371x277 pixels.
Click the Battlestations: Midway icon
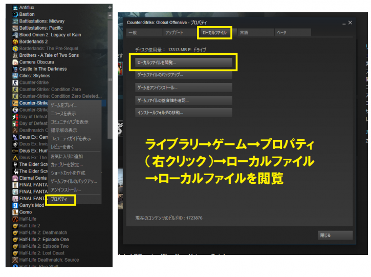15,22
